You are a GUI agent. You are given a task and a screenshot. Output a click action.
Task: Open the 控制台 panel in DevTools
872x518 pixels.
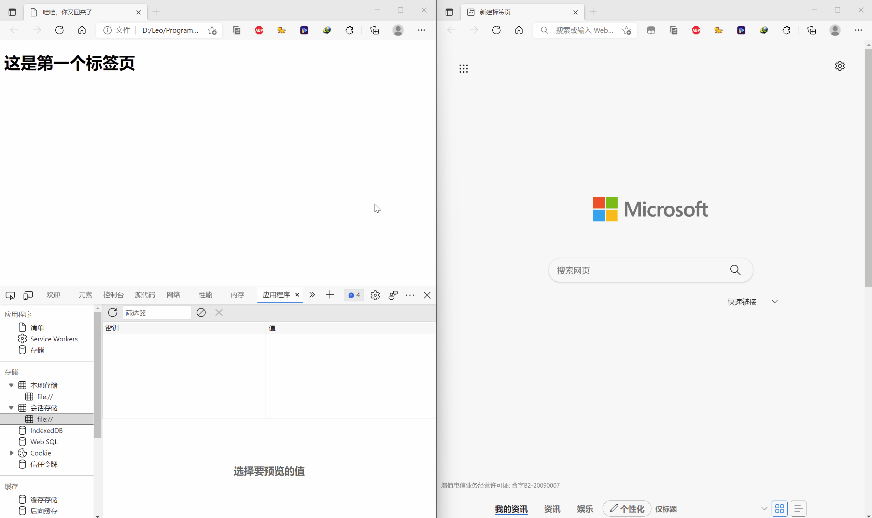pyautogui.click(x=113, y=295)
